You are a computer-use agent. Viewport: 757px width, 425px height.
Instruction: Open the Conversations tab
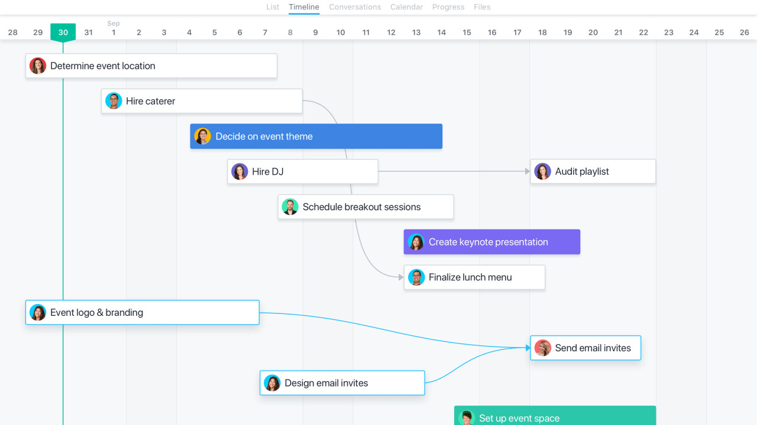pyautogui.click(x=355, y=7)
